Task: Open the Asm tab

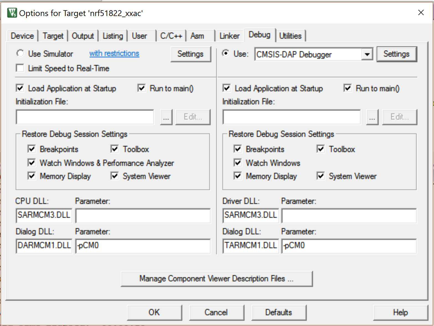Action: point(197,36)
